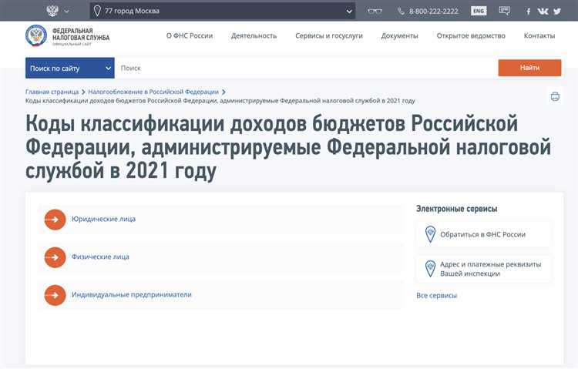Viewport: 578px width, 369px height.
Task: Click the page heading Коды классификации доходов бюджетов
Action: tap(288, 147)
